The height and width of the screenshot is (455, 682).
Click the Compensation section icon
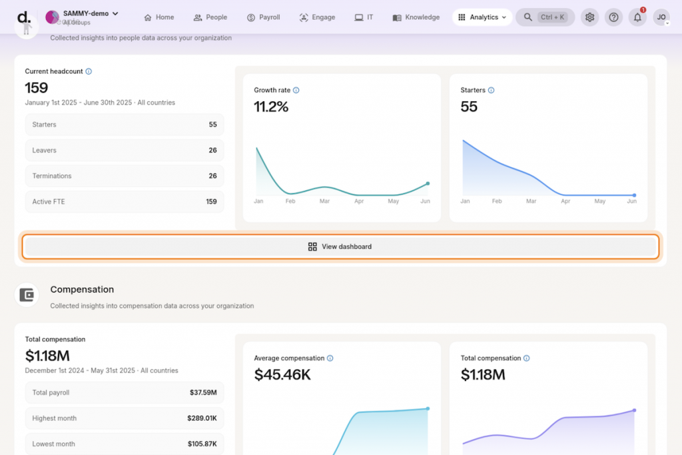tap(27, 294)
